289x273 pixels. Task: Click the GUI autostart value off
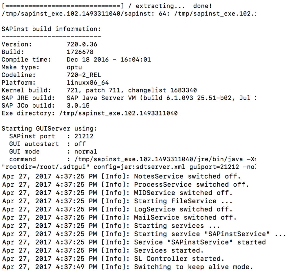[80, 144]
